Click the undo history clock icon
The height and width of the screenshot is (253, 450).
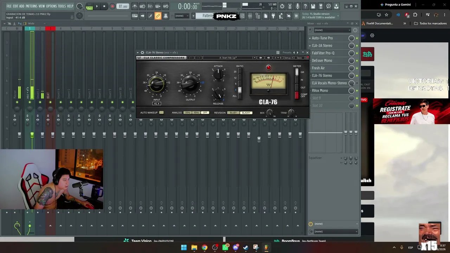click(x=282, y=6)
